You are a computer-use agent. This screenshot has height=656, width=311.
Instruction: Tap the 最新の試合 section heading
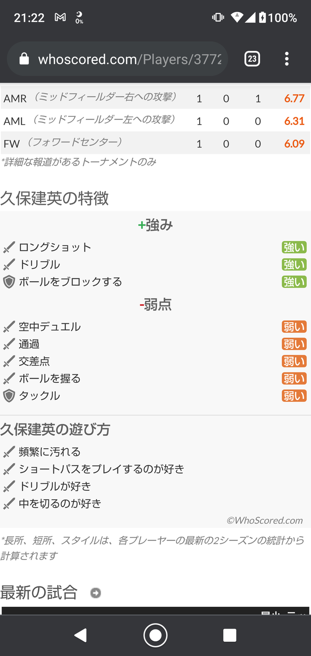pyautogui.click(x=39, y=592)
